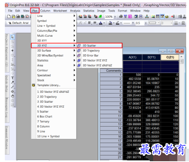Screen dimensions: 189x162
Task: Select the Arrow tool
Action: pos(12,83)
